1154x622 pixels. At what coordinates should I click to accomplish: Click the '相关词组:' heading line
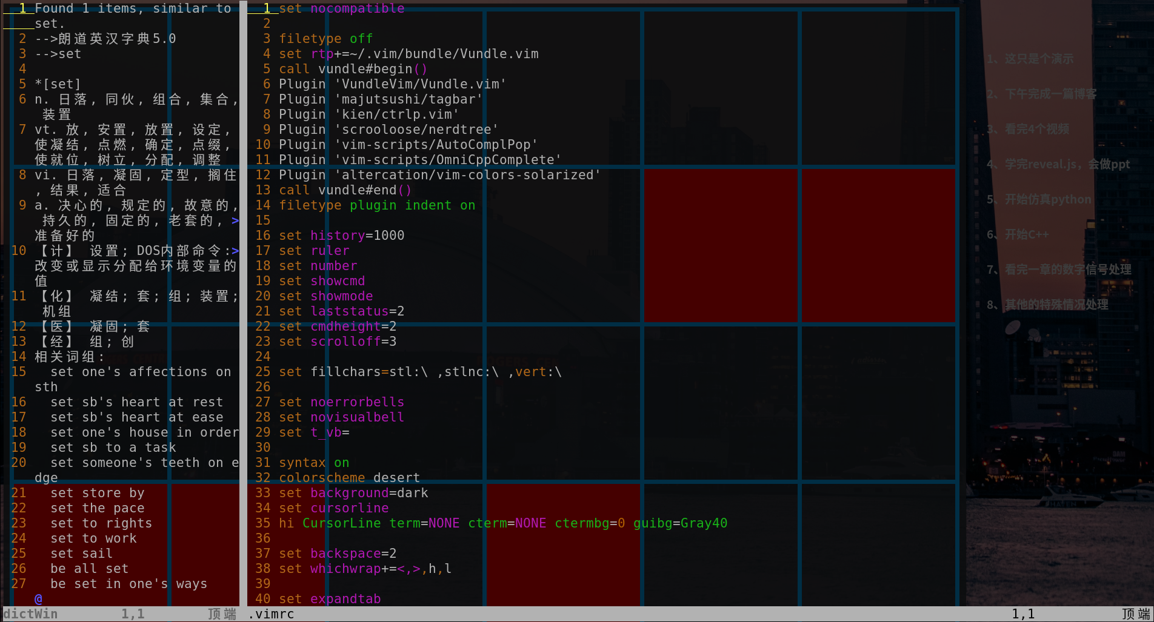pyautogui.click(x=70, y=357)
